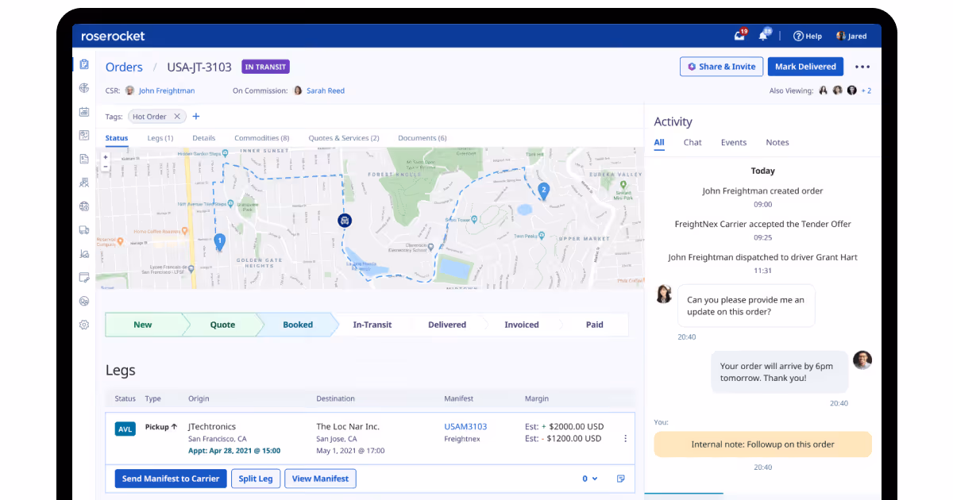Open the truck icon in the sidebar
The height and width of the screenshot is (500, 953).
coord(84,230)
